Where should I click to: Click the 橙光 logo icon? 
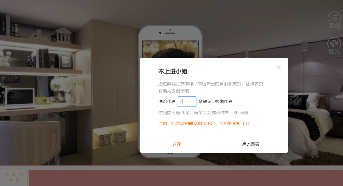coord(334,46)
